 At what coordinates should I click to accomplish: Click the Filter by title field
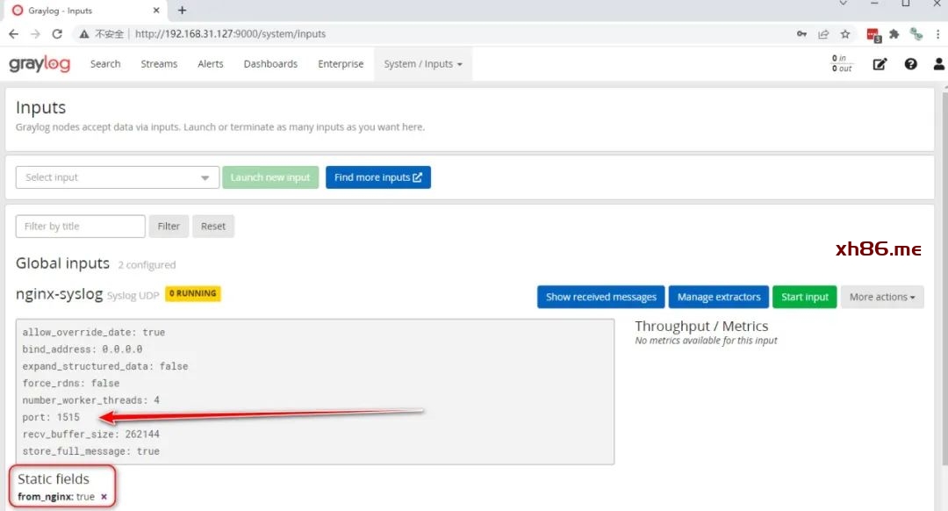[81, 227]
